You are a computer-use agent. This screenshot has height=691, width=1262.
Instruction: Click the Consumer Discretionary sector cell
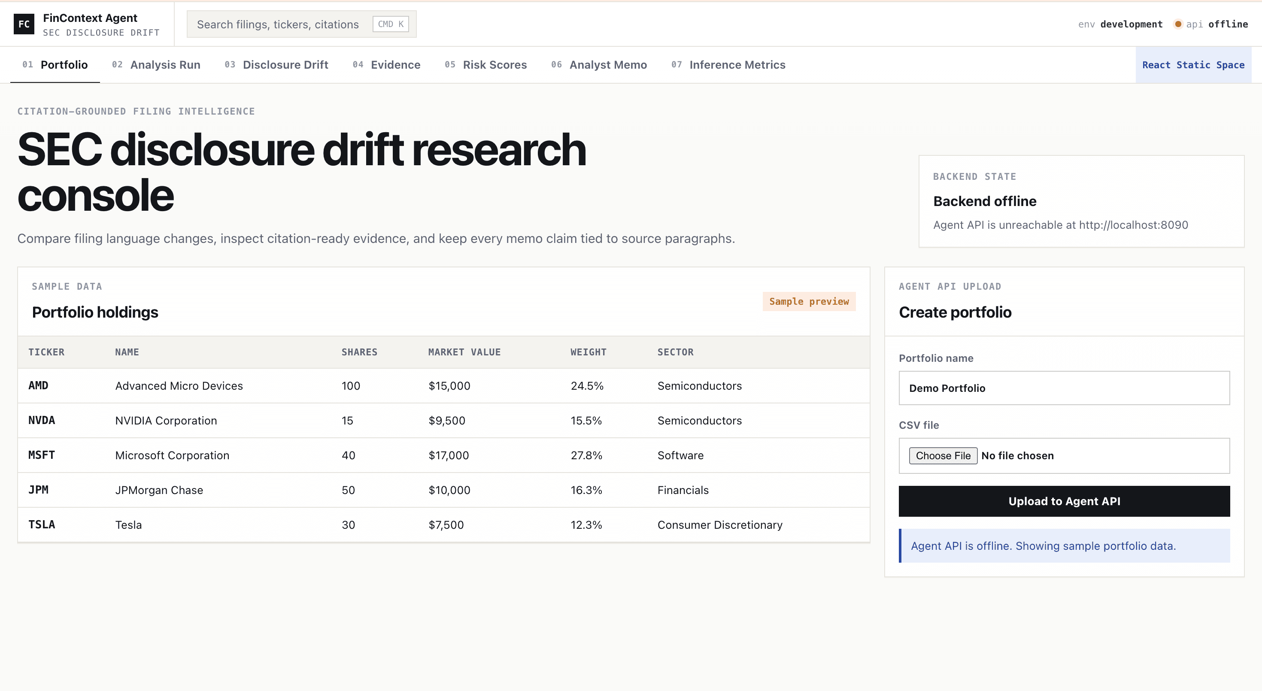(720, 524)
